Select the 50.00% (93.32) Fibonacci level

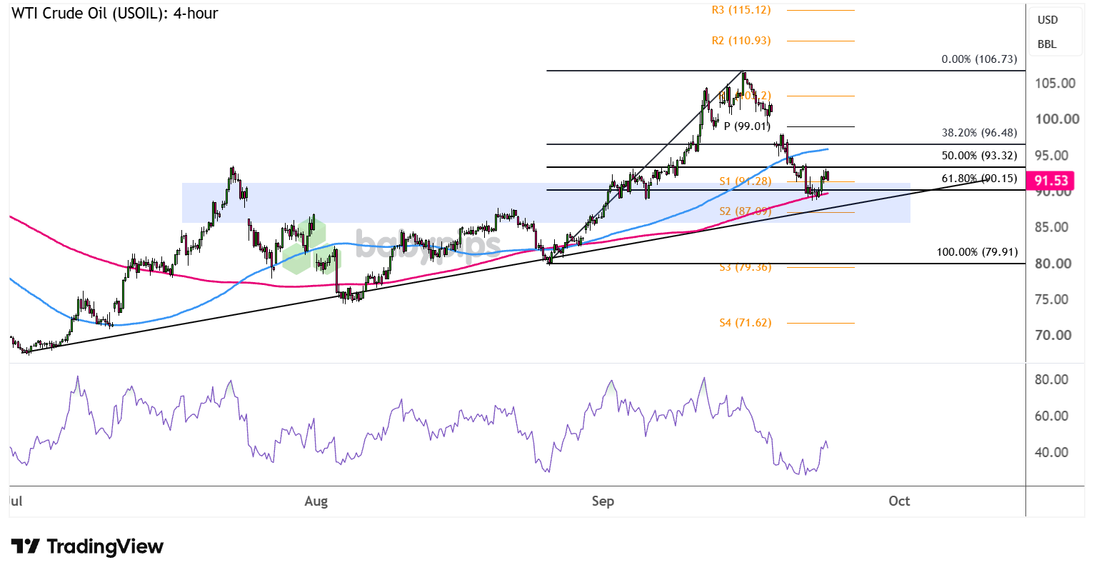tap(979, 156)
